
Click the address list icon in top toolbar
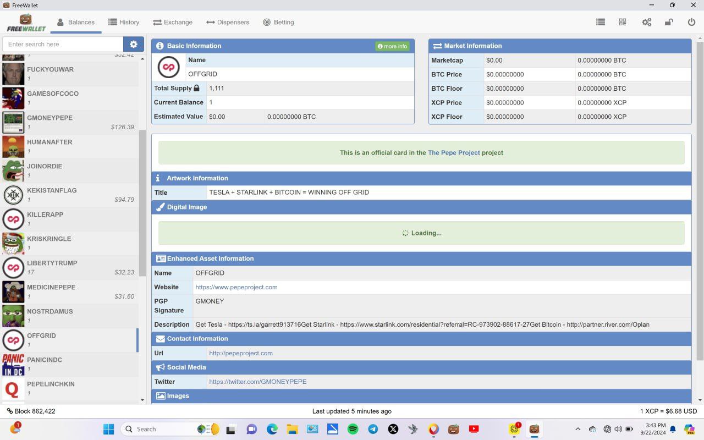(x=601, y=22)
